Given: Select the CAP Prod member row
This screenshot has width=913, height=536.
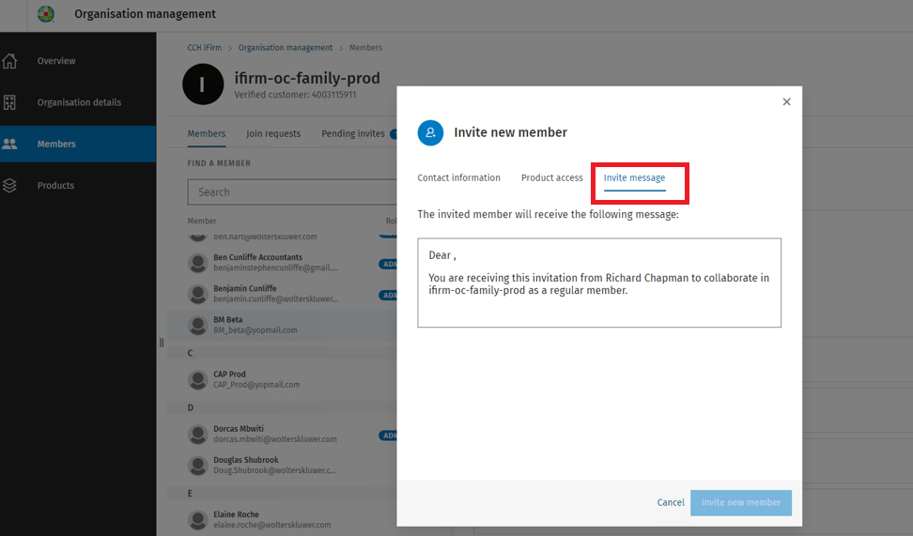Looking at the screenshot, I should click(x=282, y=379).
